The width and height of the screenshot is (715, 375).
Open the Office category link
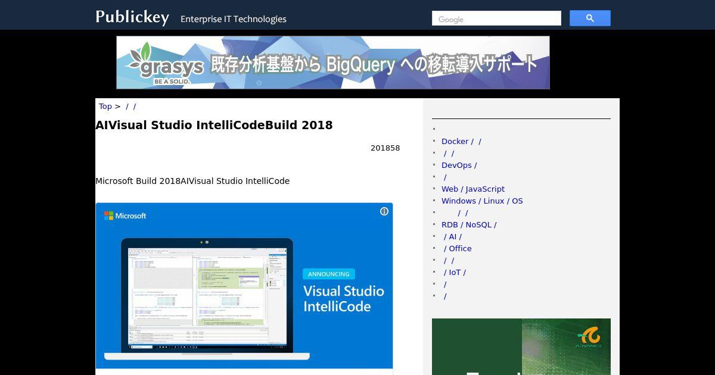(458, 249)
